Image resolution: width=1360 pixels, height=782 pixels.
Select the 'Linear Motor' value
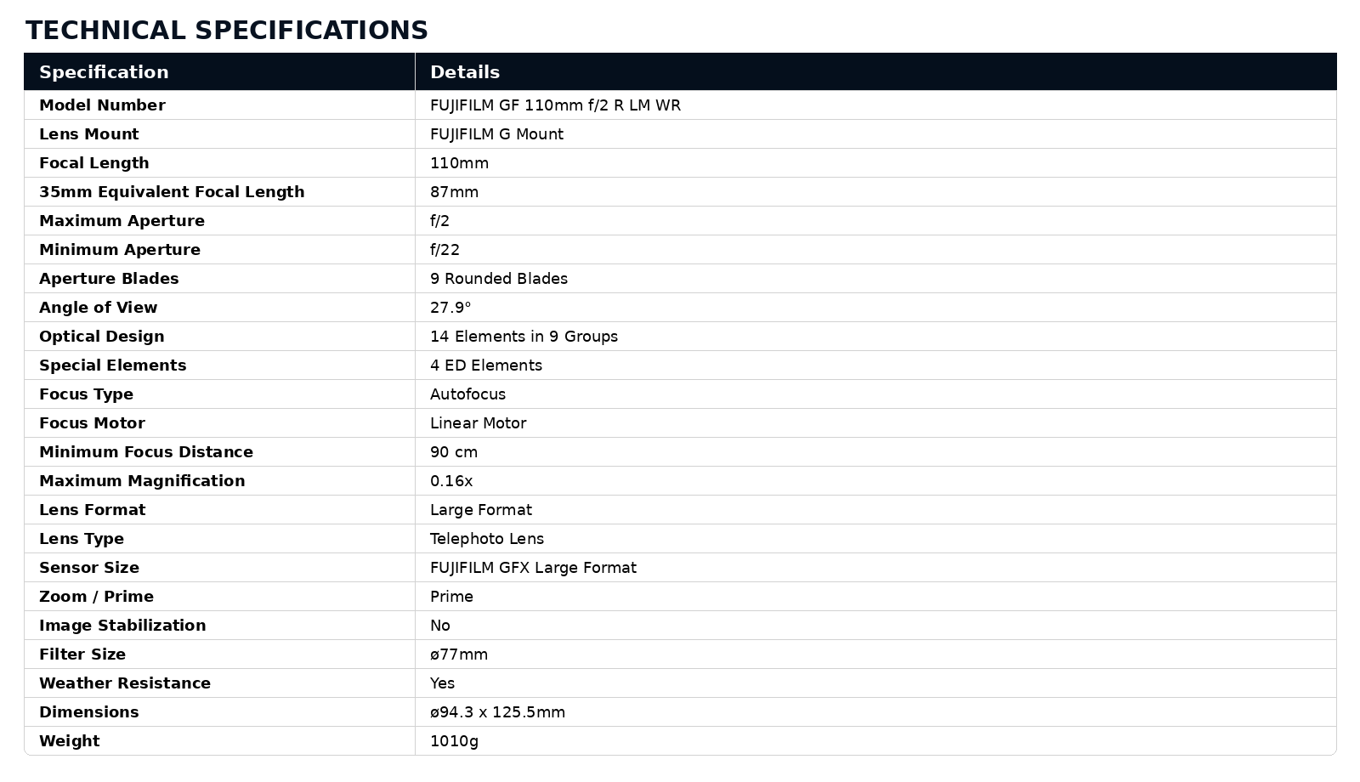(478, 423)
